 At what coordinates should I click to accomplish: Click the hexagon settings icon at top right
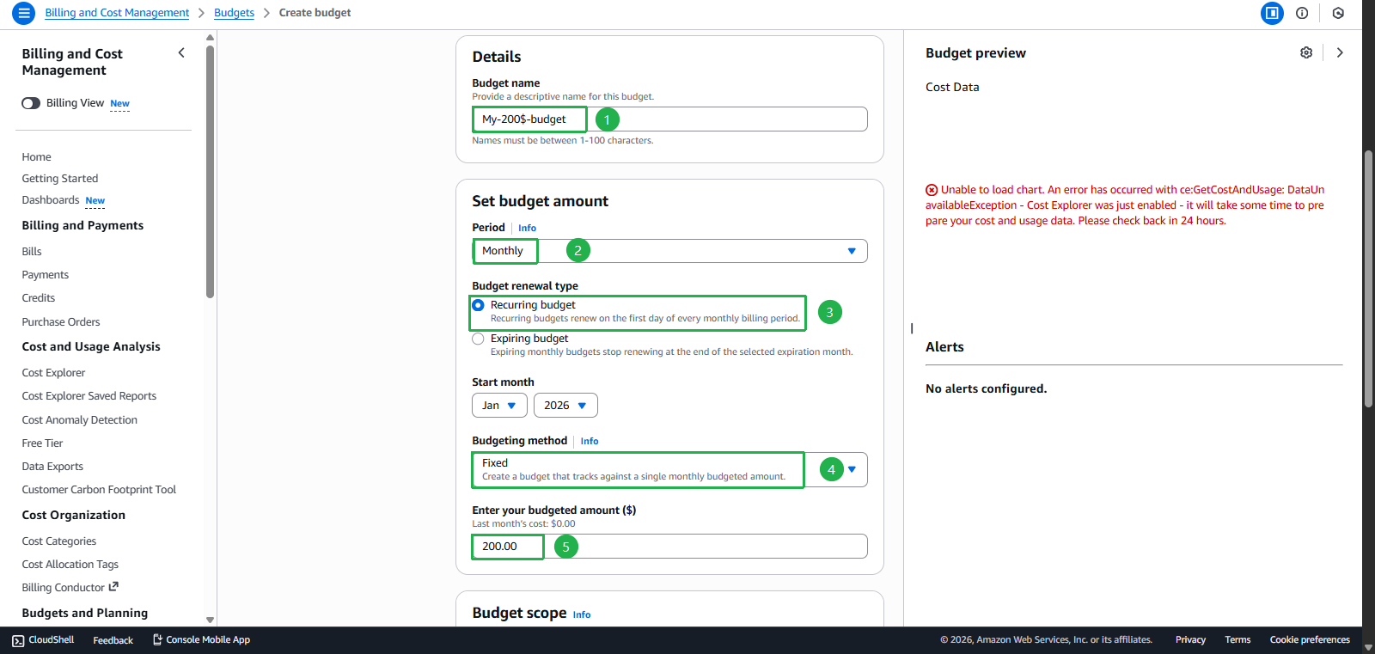(1338, 13)
